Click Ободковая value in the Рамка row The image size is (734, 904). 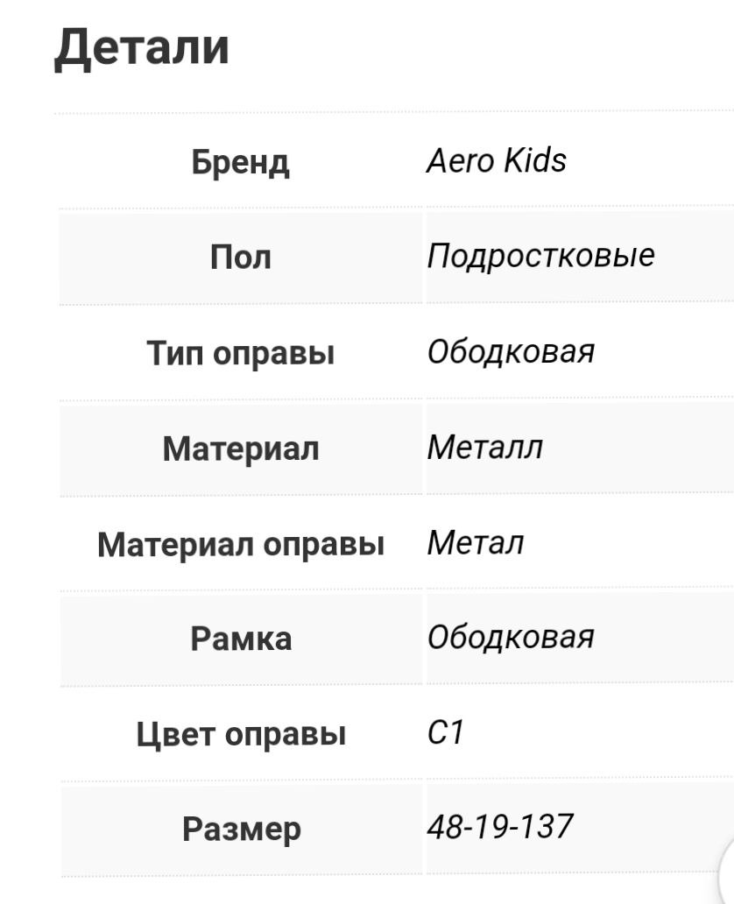click(511, 638)
